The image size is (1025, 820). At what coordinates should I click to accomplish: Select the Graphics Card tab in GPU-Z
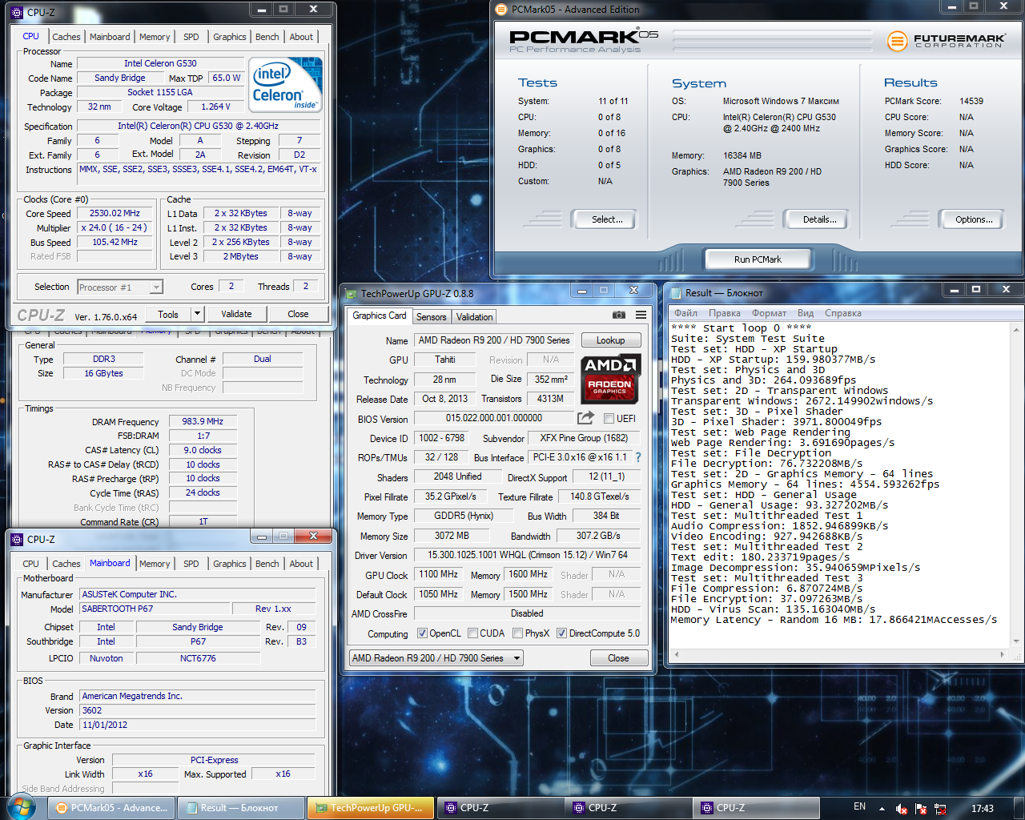click(x=380, y=316)
